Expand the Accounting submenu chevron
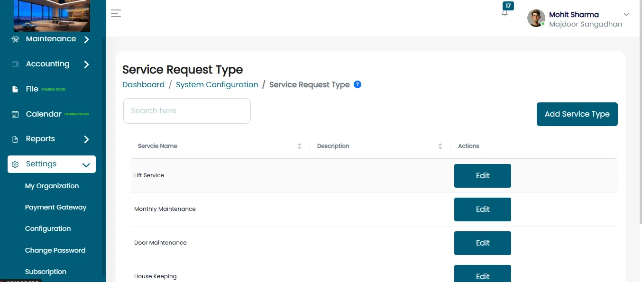The image size is (642, 282). [x=86, y=64]
